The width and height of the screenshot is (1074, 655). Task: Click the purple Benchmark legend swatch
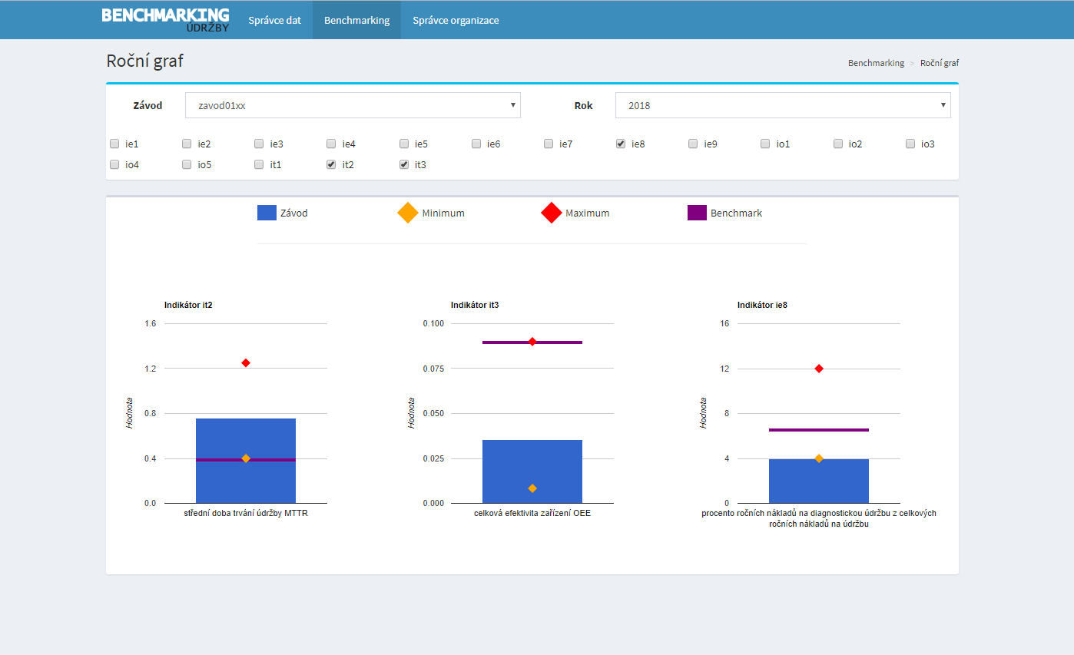[x=697, y=213]
